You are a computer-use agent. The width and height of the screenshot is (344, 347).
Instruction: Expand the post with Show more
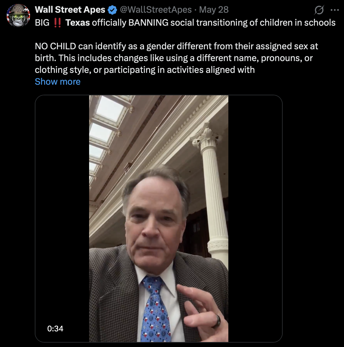pos(58,81)
